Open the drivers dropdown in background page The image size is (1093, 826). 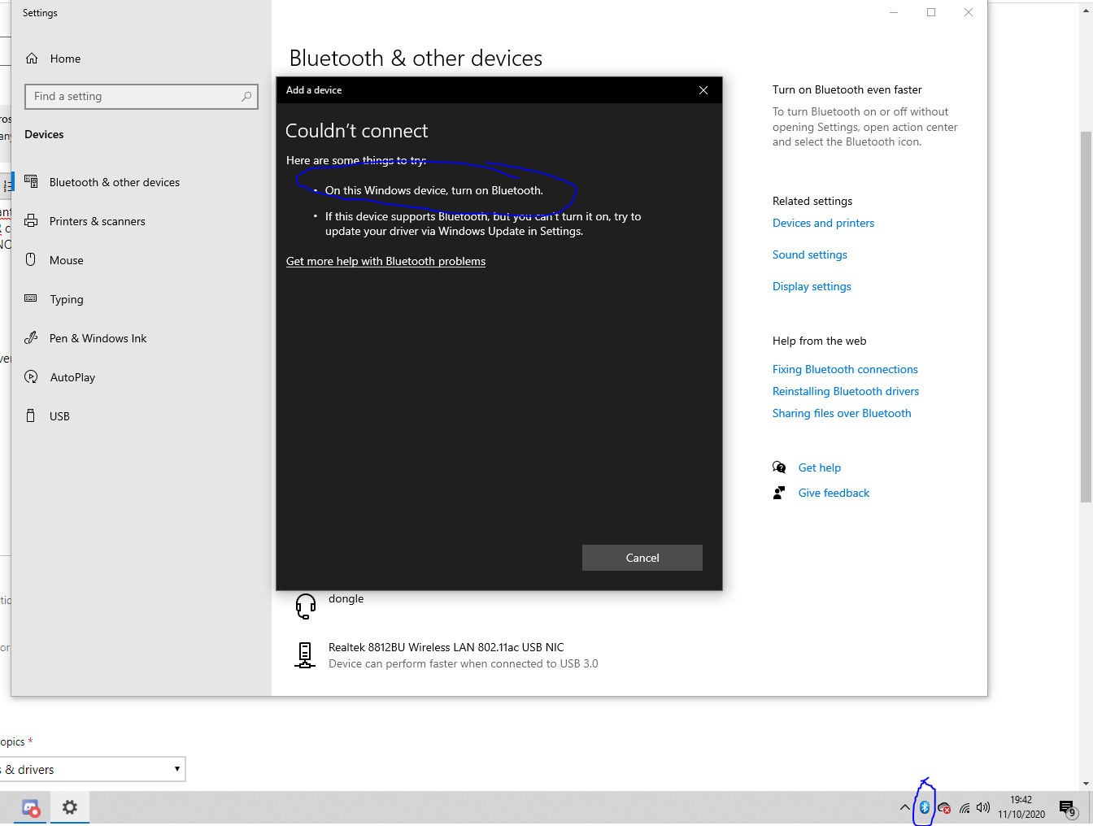[93, 769]
